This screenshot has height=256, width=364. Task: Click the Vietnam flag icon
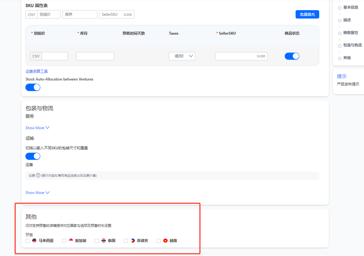tap(166, 241)
